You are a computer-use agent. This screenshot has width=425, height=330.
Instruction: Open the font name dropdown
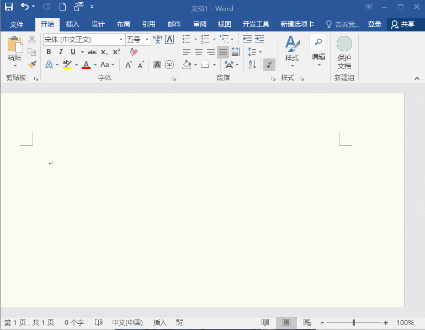point(121,40)
